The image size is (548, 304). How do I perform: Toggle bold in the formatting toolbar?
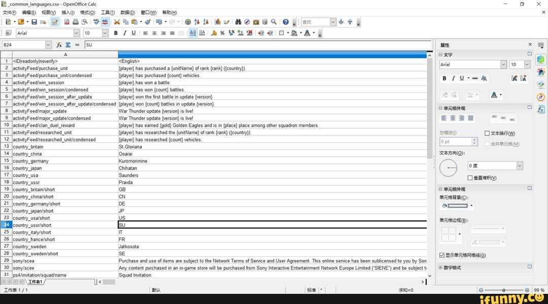pos(116,33)
